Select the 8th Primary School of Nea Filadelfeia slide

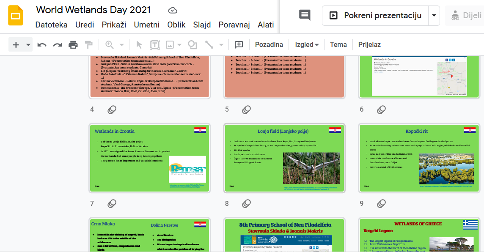284,235
